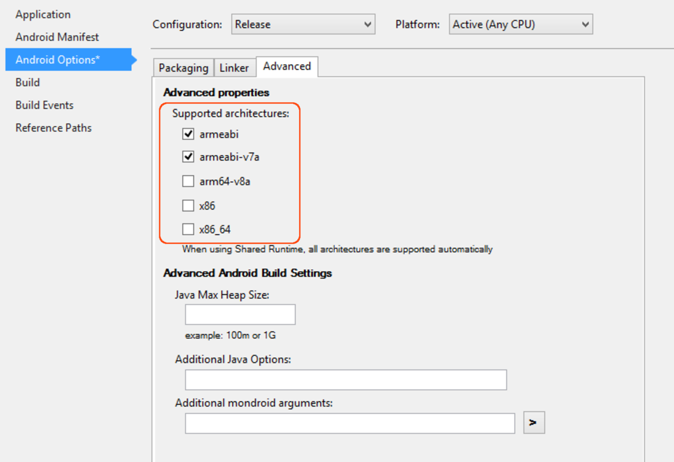Click the mondroid arguments expand button
674x462 pixels.
coord(533,423)
